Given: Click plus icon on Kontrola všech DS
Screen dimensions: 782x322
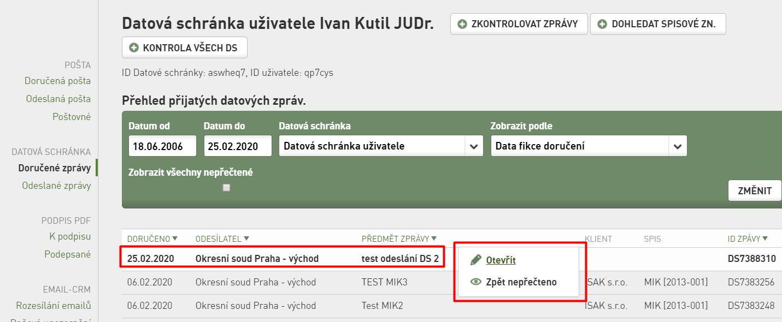Looking at the screenshot, I should pos(134,47).
